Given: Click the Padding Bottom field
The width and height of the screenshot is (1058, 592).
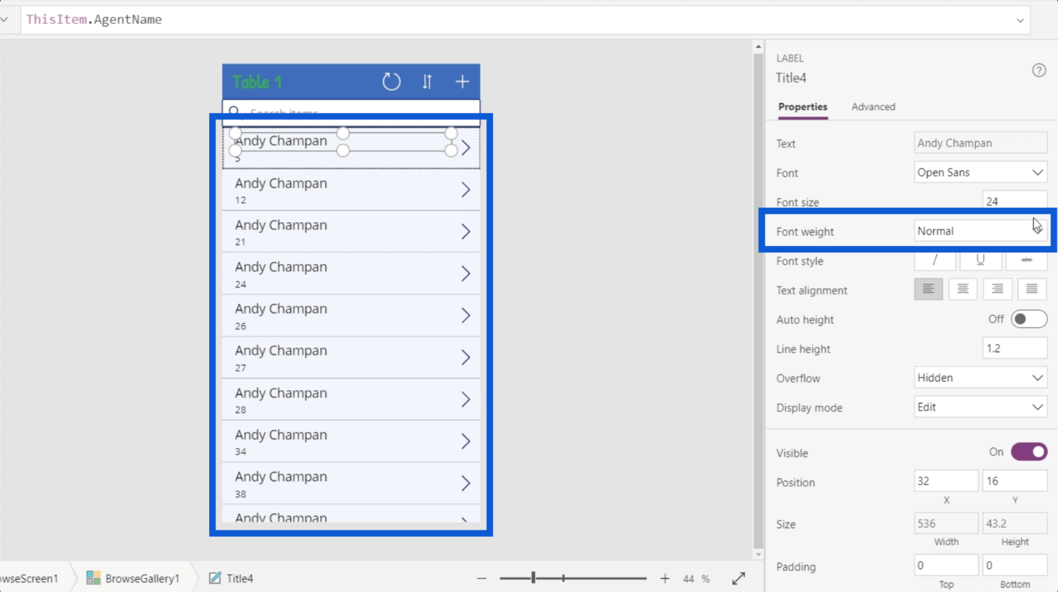Looking at the screenshot, I should 1015,565.
